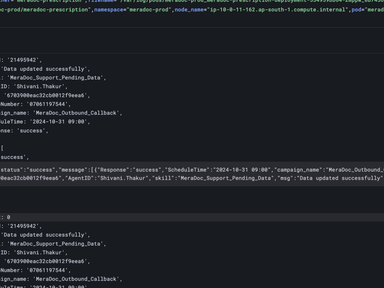384x288 pixels.
Task: Select the "status":"success" pair in the JSON row
Action: click(x=28, y=170)
